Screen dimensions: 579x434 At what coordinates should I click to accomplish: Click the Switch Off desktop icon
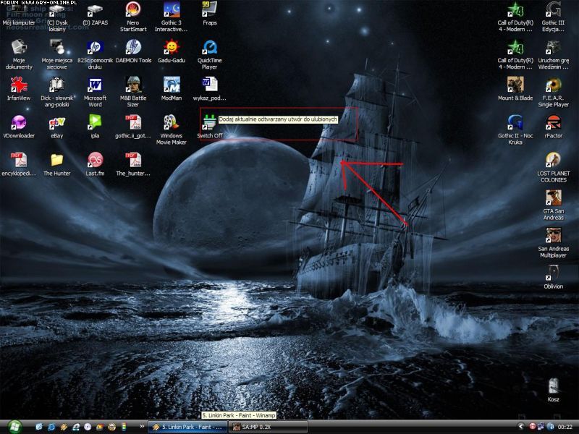coord(209,123)
